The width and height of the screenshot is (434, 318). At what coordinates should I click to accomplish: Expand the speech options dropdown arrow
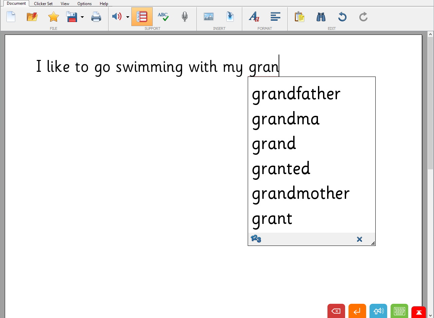(x=128, y=17)
